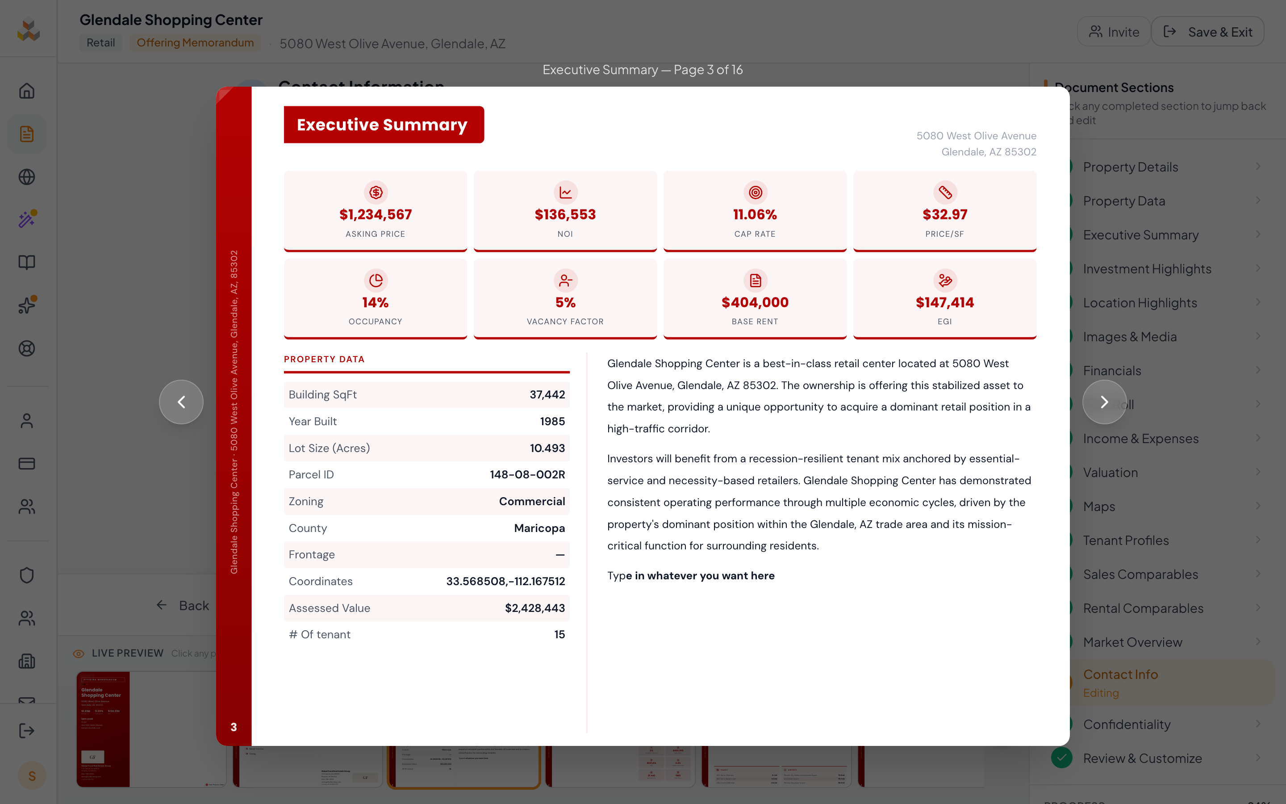Jump to Income & Expenses section
This screenshot has height=804, width=1286.
(1140, 439)
